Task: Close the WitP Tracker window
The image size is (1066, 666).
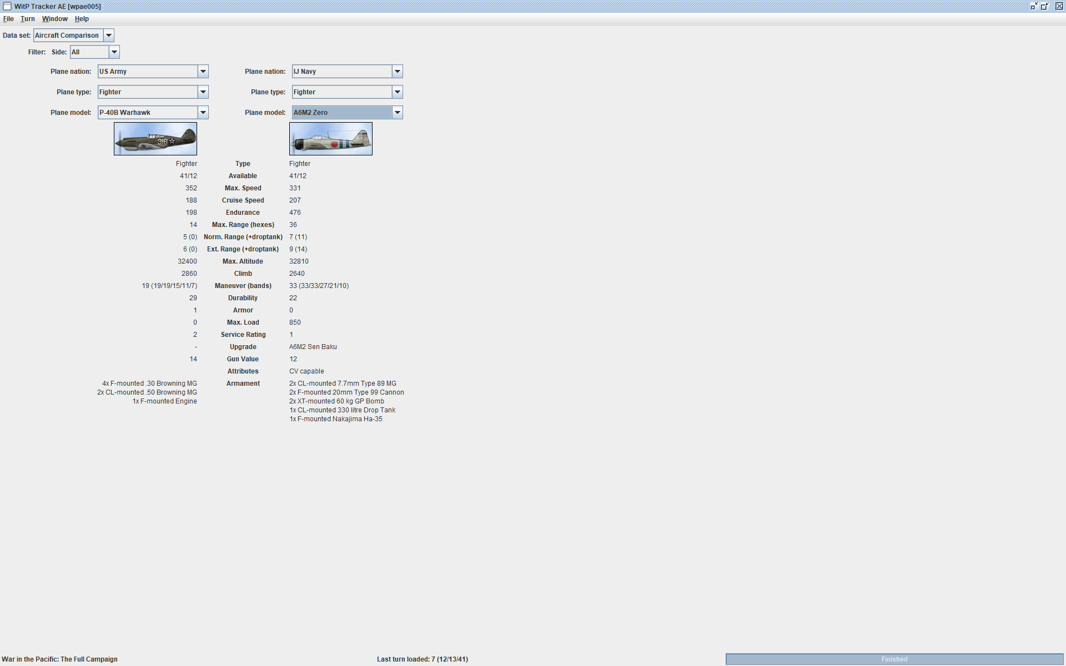Action: tap(1059, 6)
